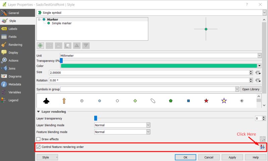Click the Size input field
This screenshot has height=161, width=268.
[149, 73]
